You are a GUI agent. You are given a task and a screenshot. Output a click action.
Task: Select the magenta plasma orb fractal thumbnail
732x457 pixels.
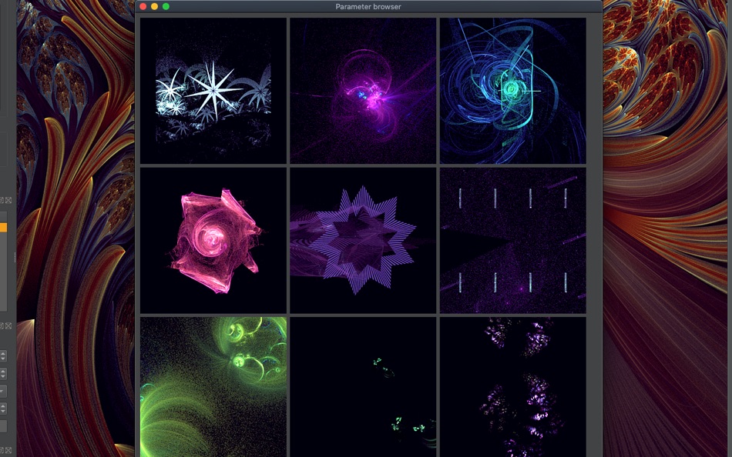coord(363,90)
